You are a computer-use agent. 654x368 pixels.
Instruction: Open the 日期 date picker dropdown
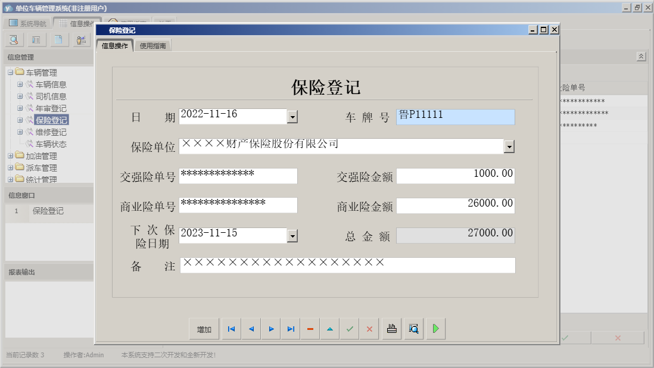click(x=292, y=116)
